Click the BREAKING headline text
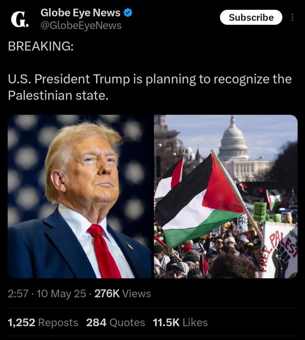 [x=41, y=46]
